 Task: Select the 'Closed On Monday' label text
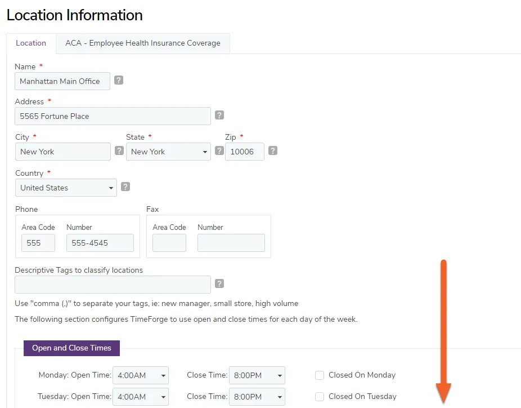point(362,375)
